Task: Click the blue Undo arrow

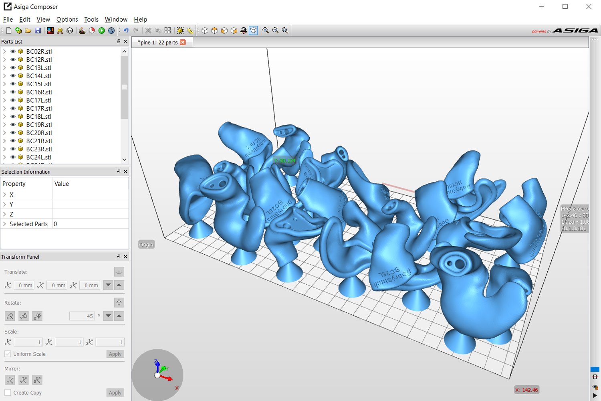Action: coord(126,30)
